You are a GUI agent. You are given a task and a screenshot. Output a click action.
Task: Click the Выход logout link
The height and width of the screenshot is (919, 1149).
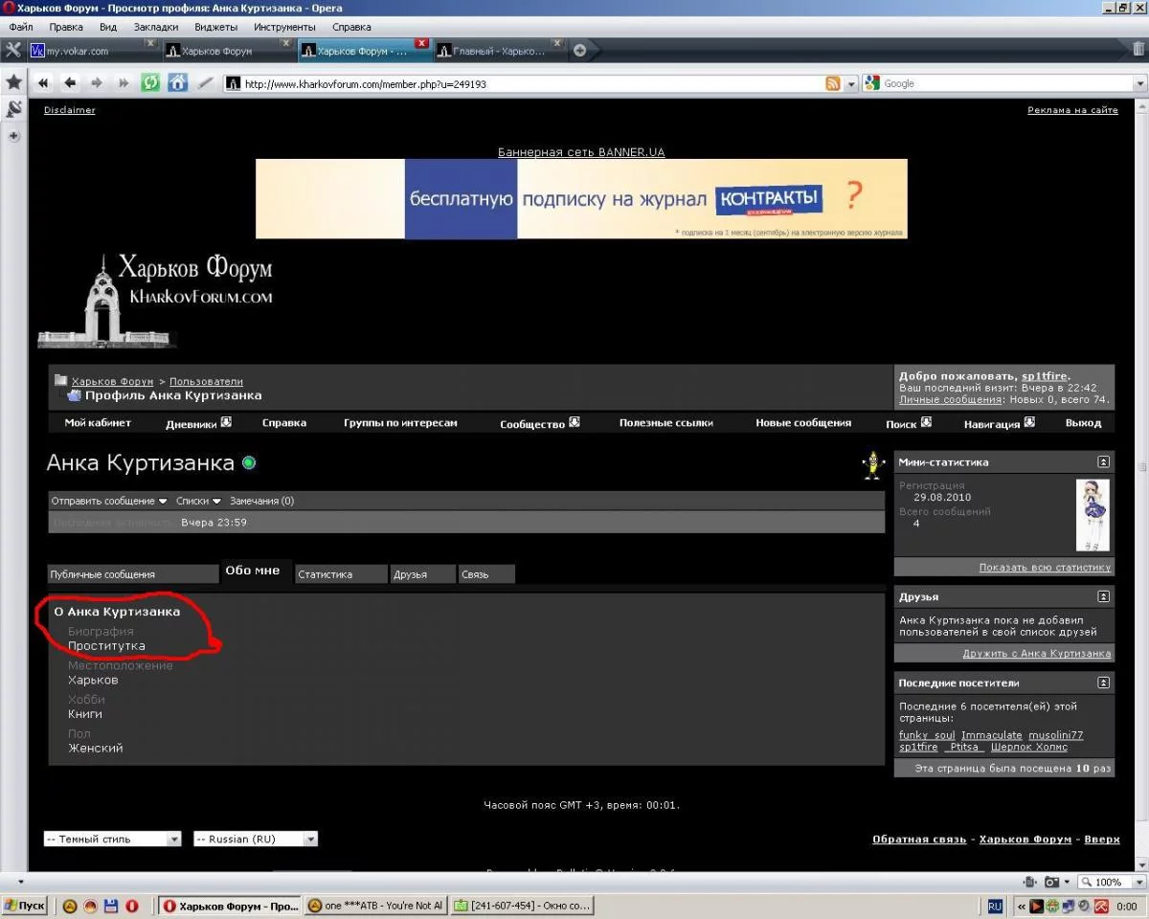(x=1083, y=422)
